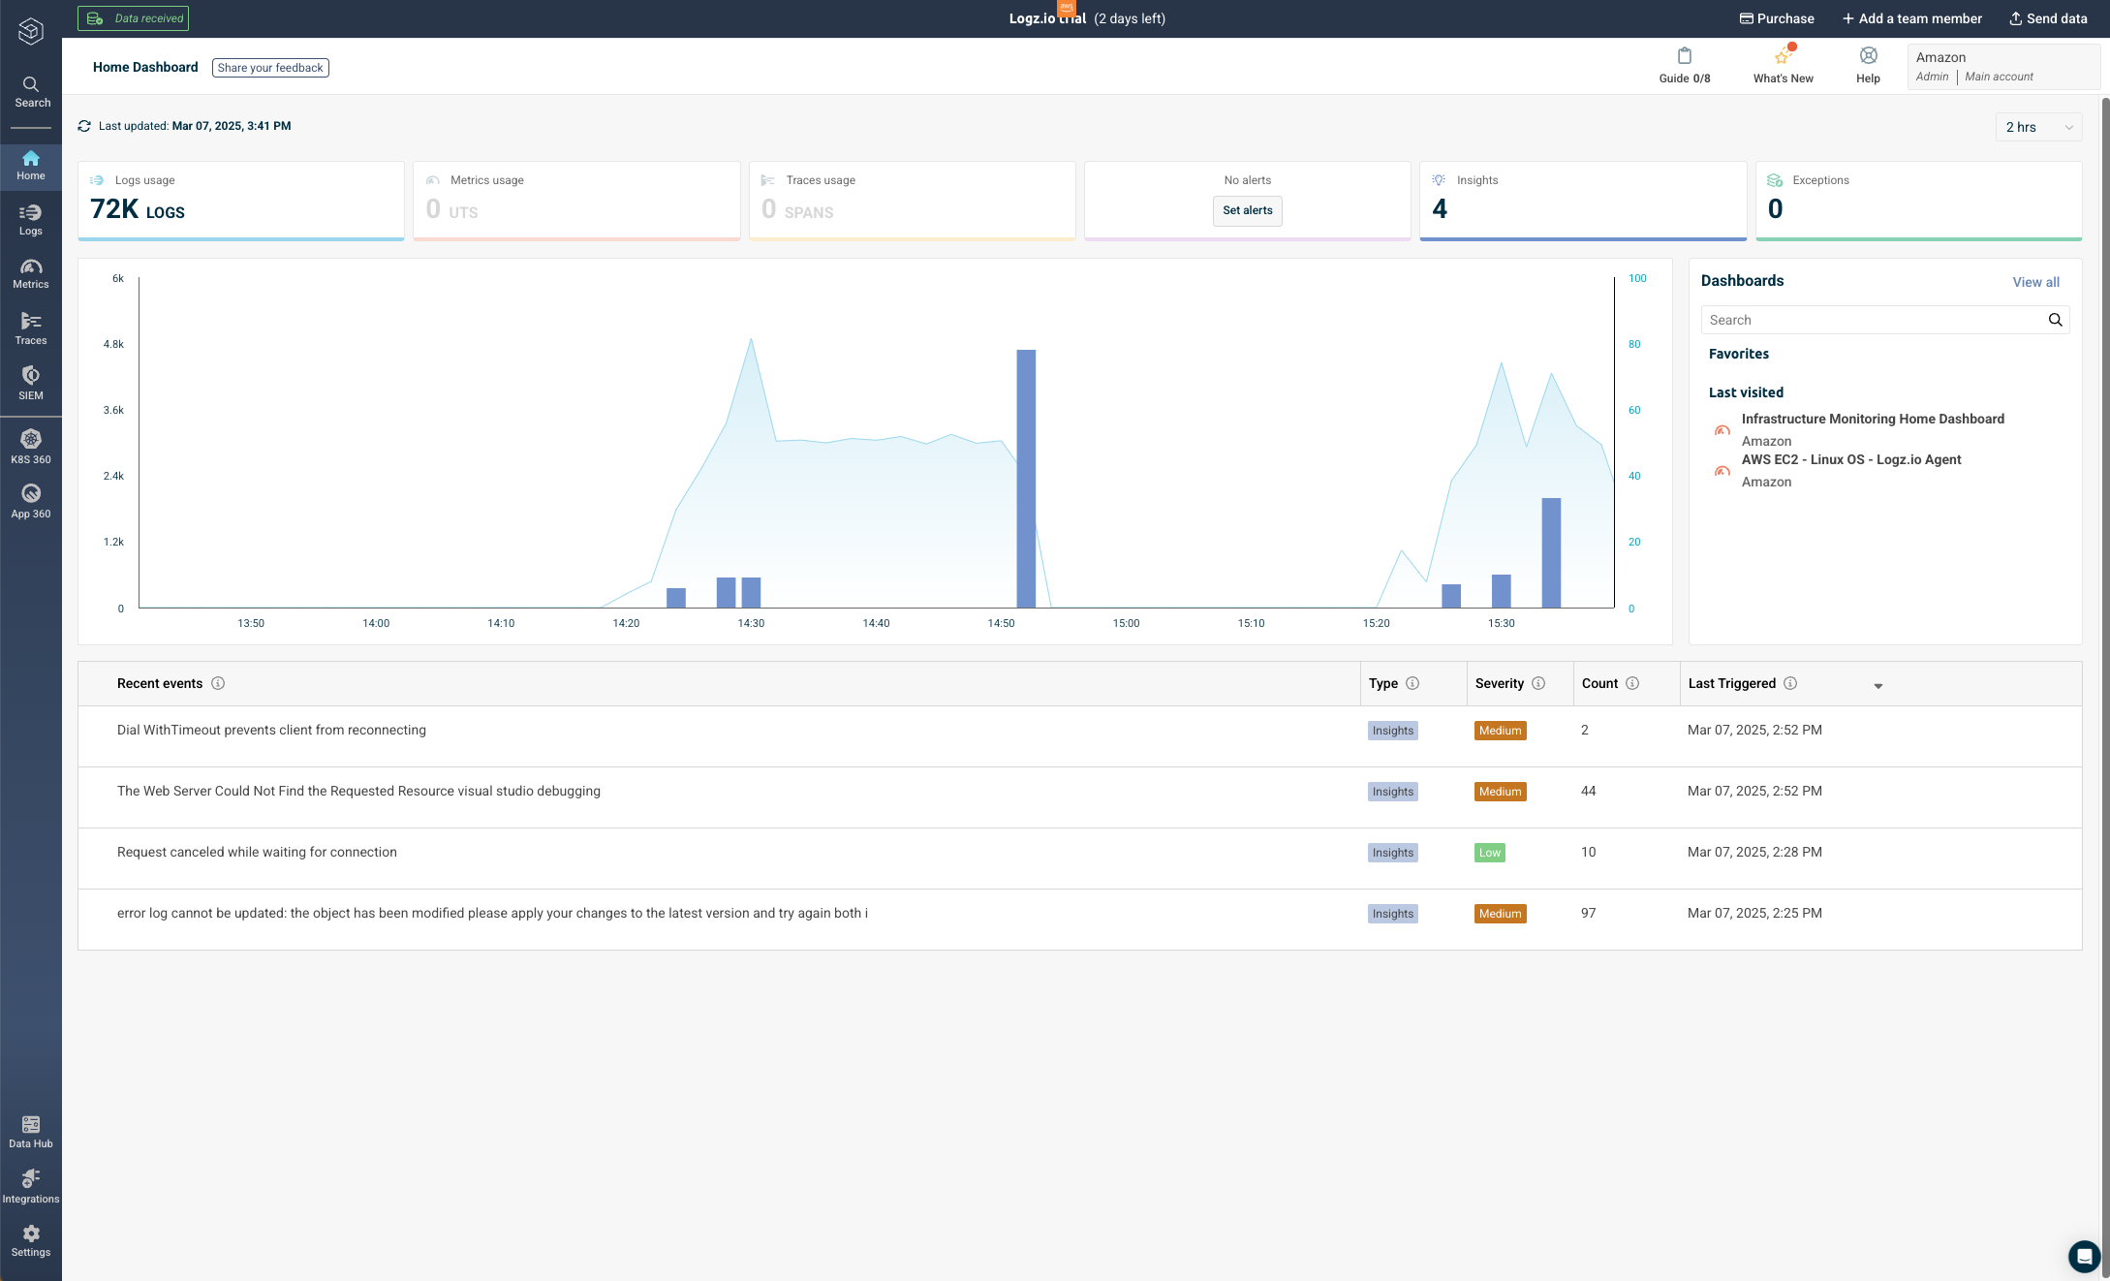Open the 2 hrs time range dropdown
2110x1281 pixels.
point(2038,127)
